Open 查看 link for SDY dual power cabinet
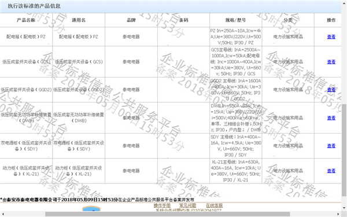Screen dimensions: 347x217 point(331,146)
